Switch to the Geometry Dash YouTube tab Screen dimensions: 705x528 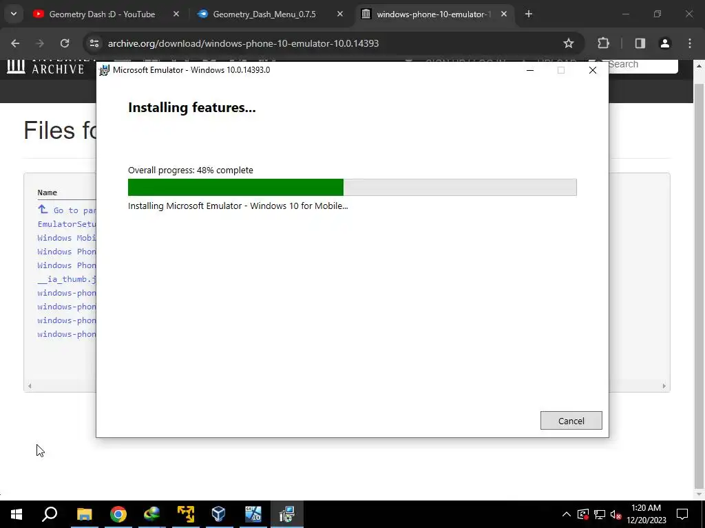coord(102,14)
